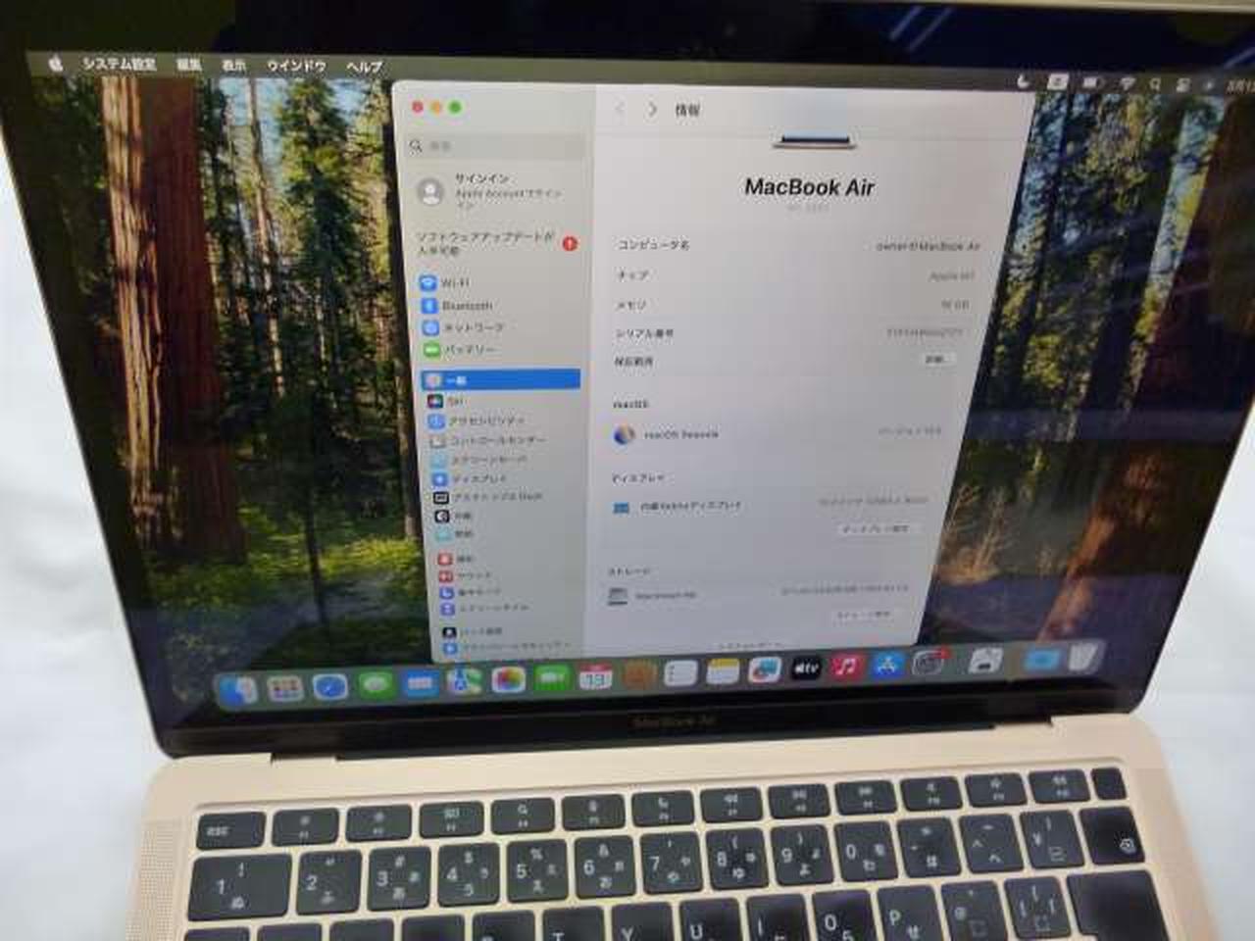Open display settings button under ディスプレイ
This screenshot has height=941, width=1255.
[875, 529]
